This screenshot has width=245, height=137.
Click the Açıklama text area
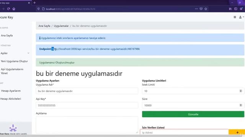click(x=87, y=125)
